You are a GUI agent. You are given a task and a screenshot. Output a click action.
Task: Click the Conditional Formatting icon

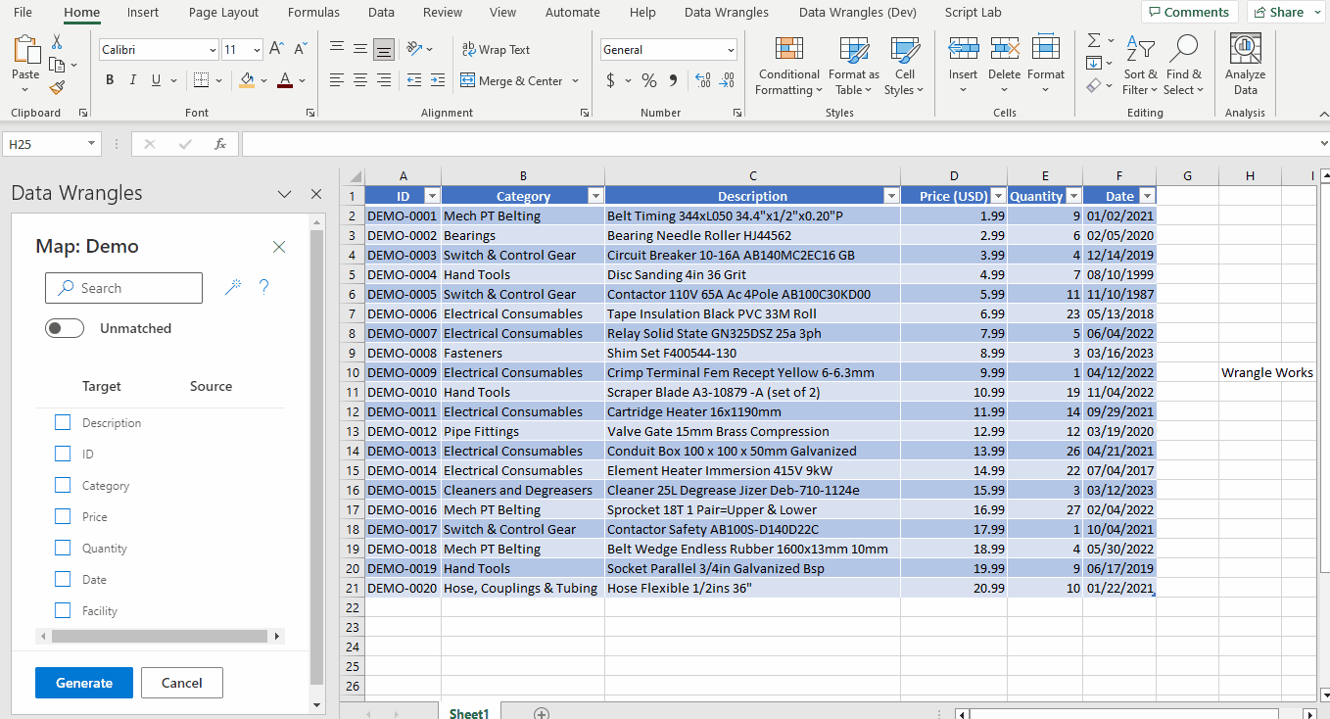788,49
